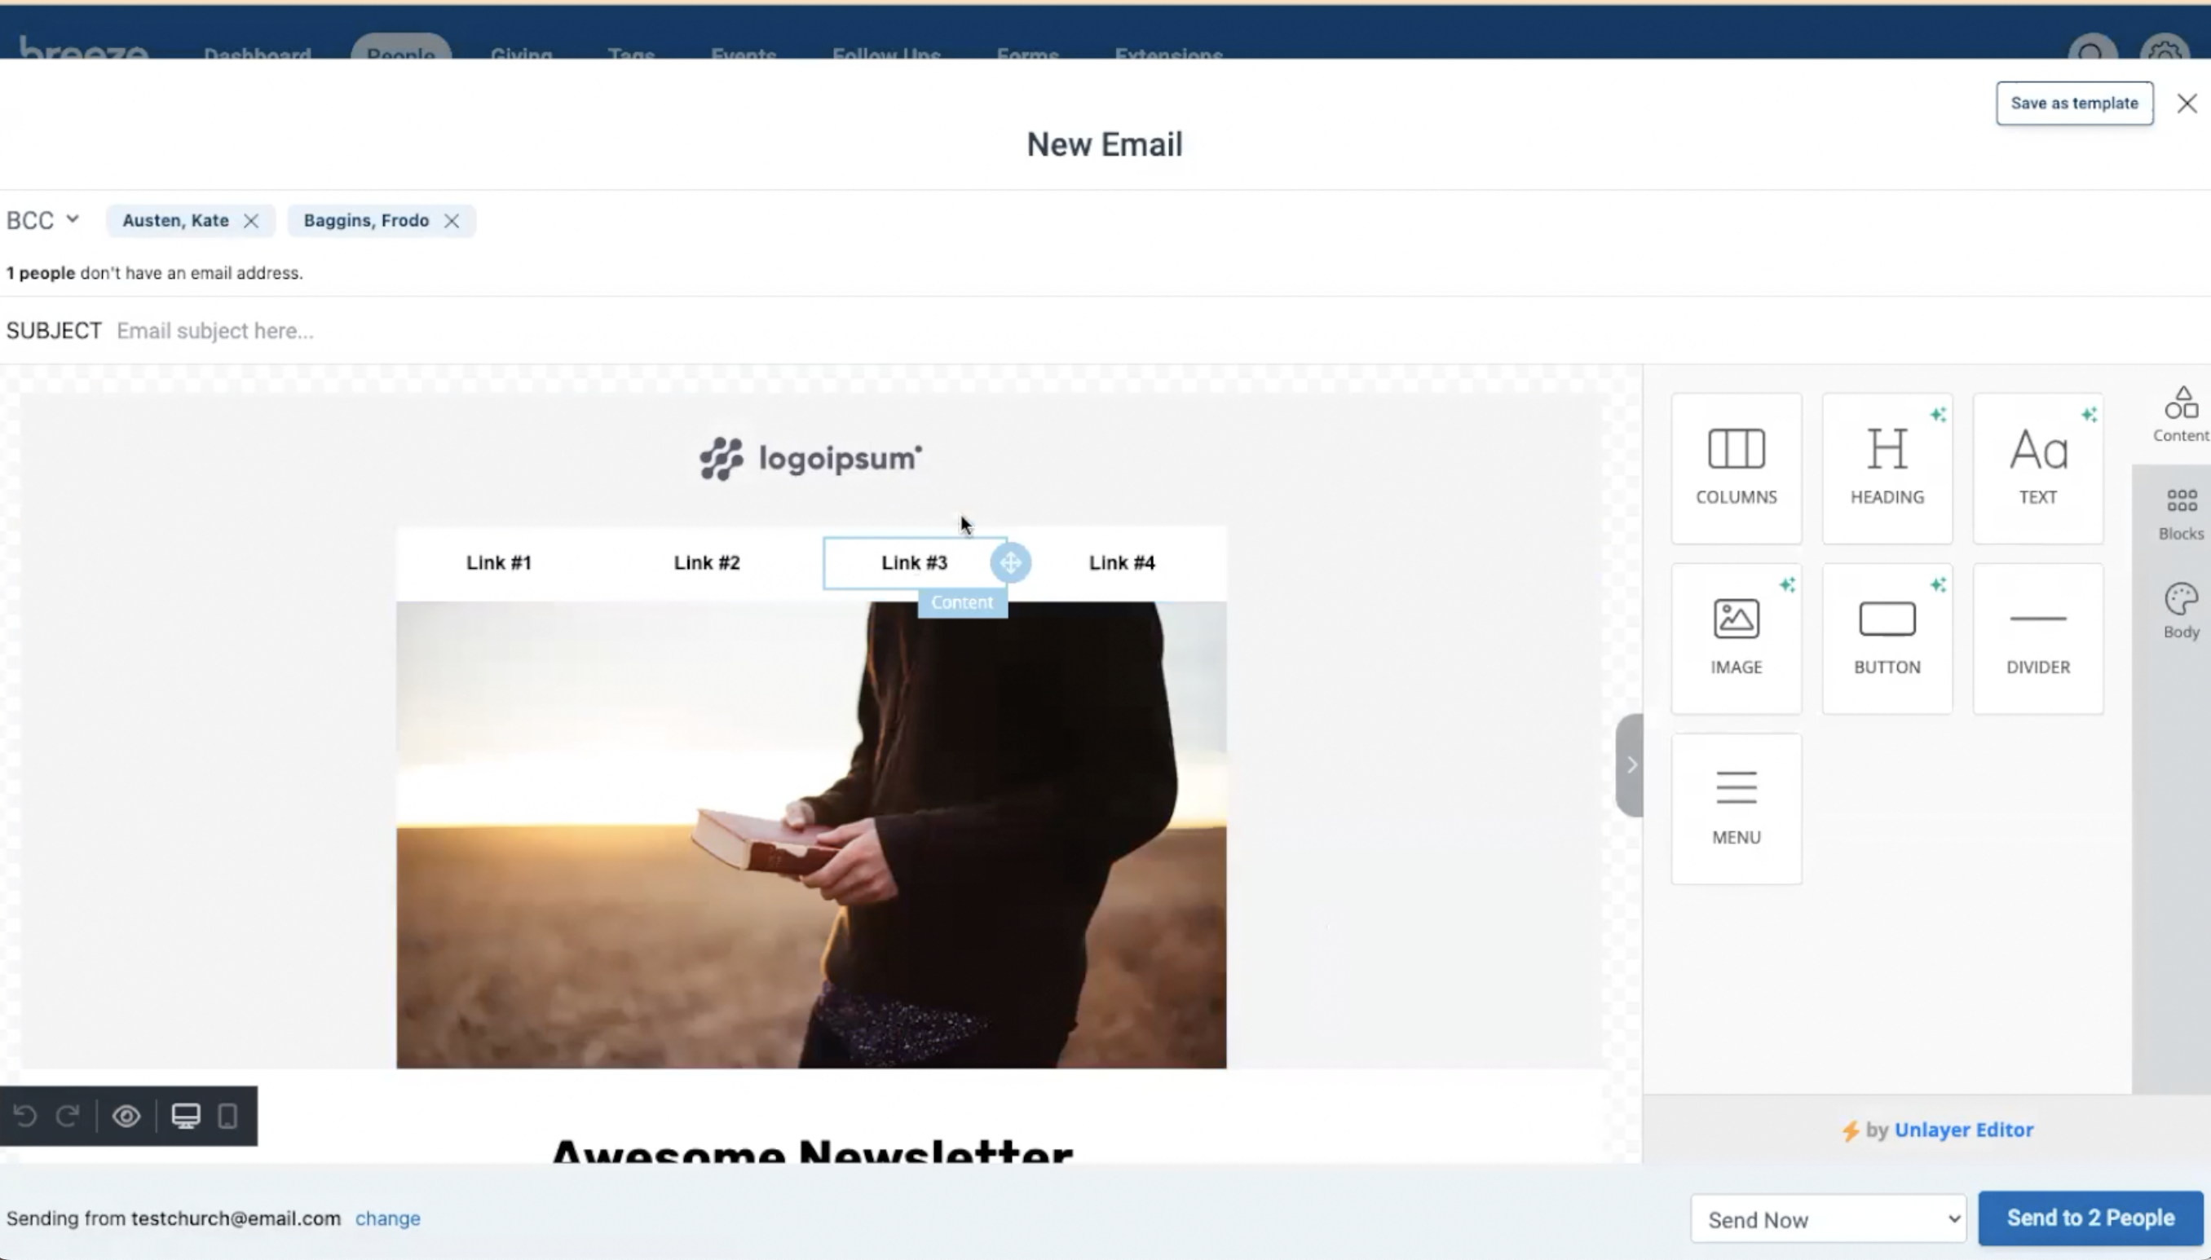Screen dimensions: 2211x1260
Task: Select the person holding book photo
Action: point(811,835)
